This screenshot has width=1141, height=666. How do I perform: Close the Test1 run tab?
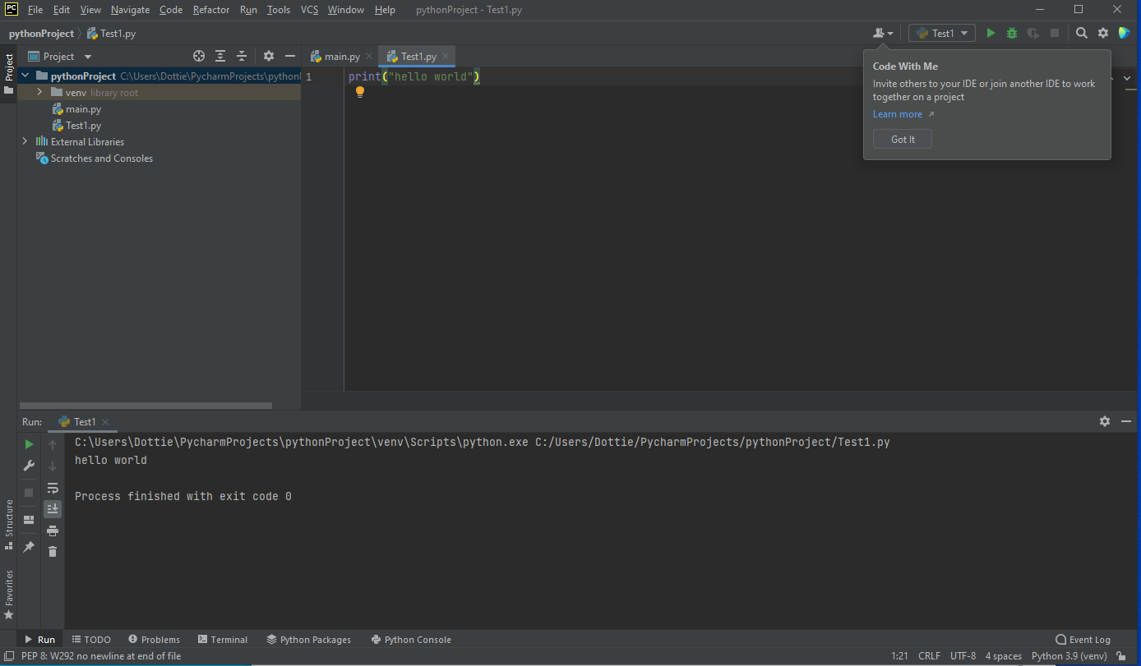pos(105,421)
